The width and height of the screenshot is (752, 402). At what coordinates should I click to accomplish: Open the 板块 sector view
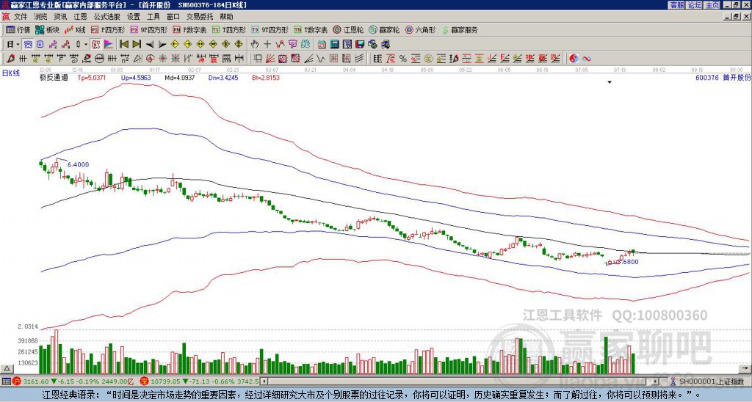coord(47,29)
